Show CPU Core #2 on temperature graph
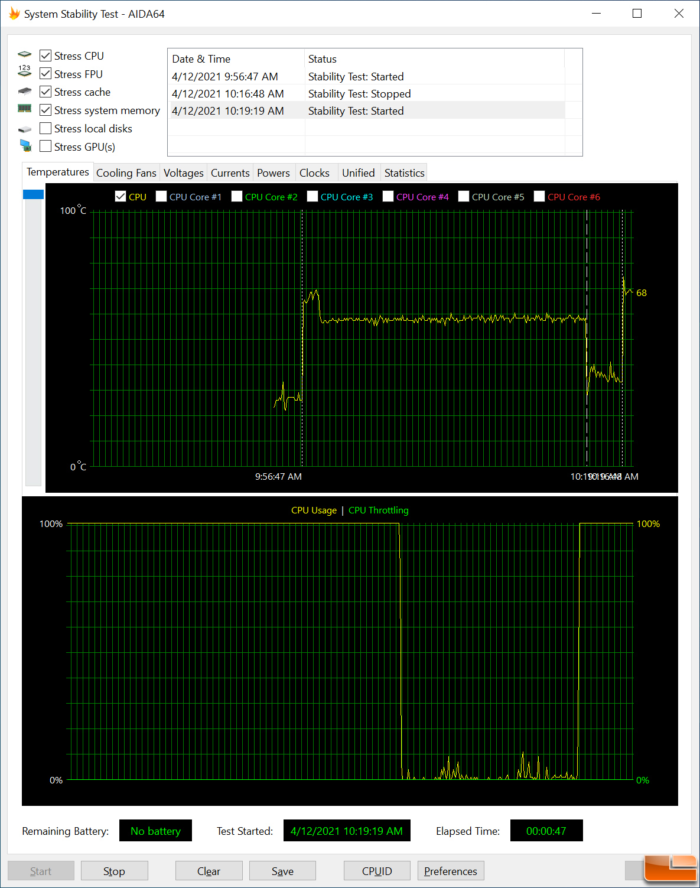This screenshot has height=888, width=700. point(237,197)
